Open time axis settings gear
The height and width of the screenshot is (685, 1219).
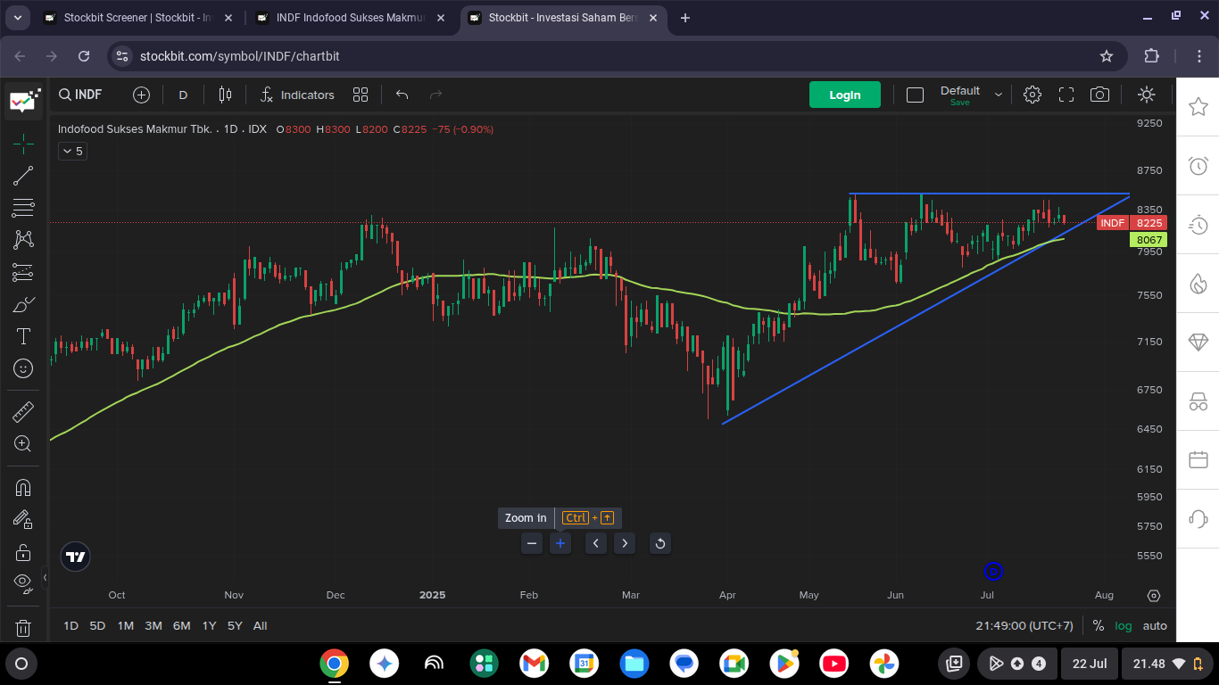click(1154, 596)
